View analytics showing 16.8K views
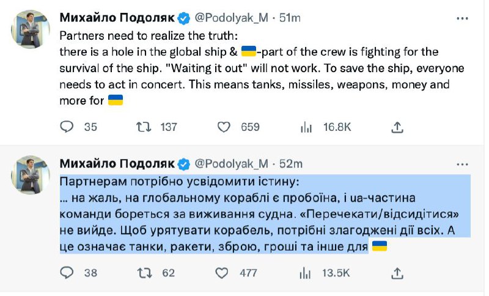Screen dimensions: 489x296 click(x=306, y=127)
